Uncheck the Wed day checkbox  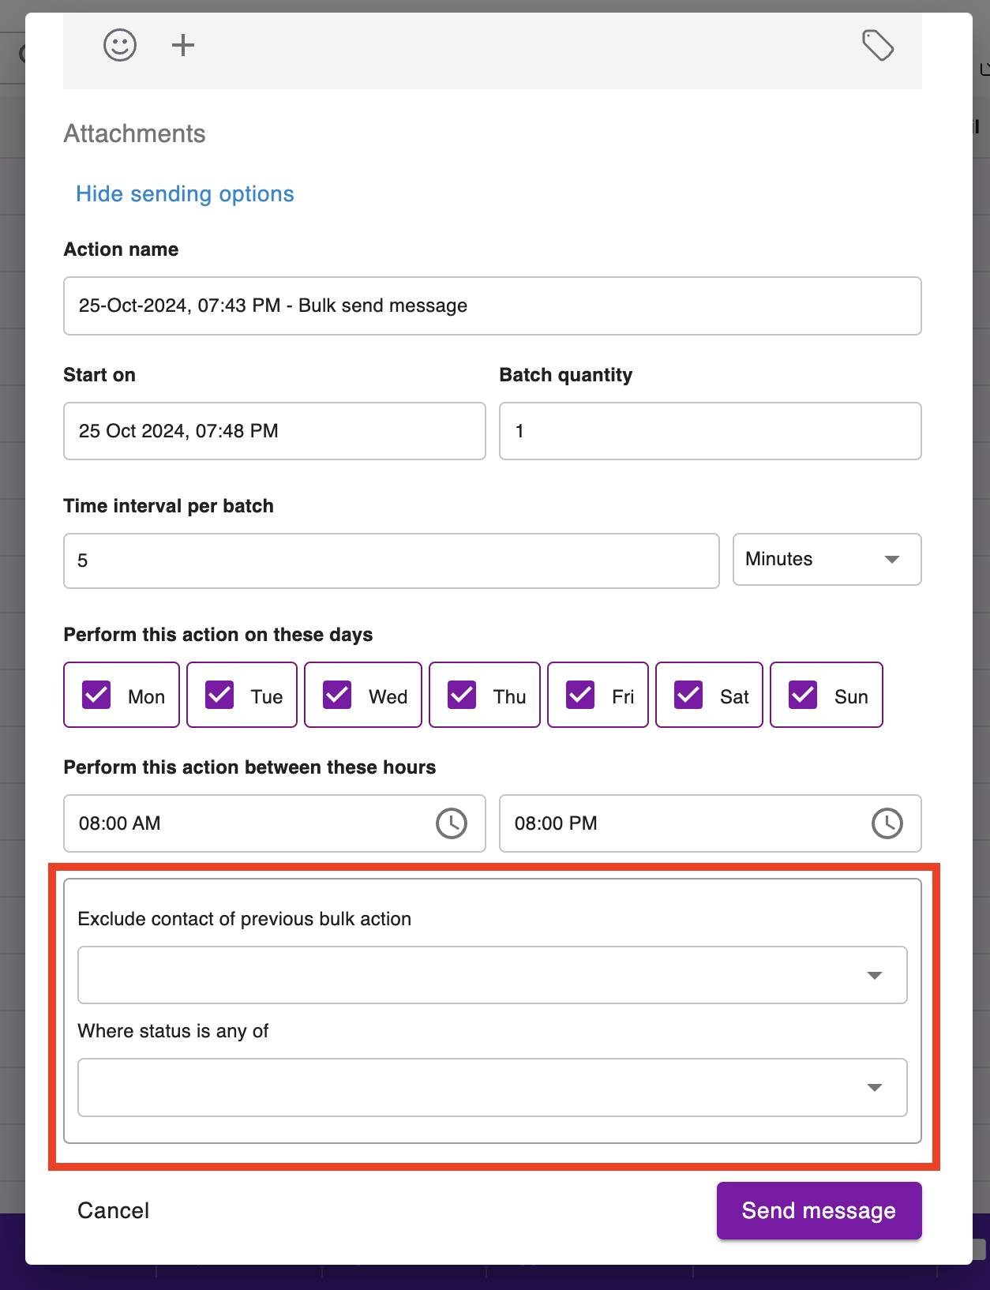click(338, 695)
